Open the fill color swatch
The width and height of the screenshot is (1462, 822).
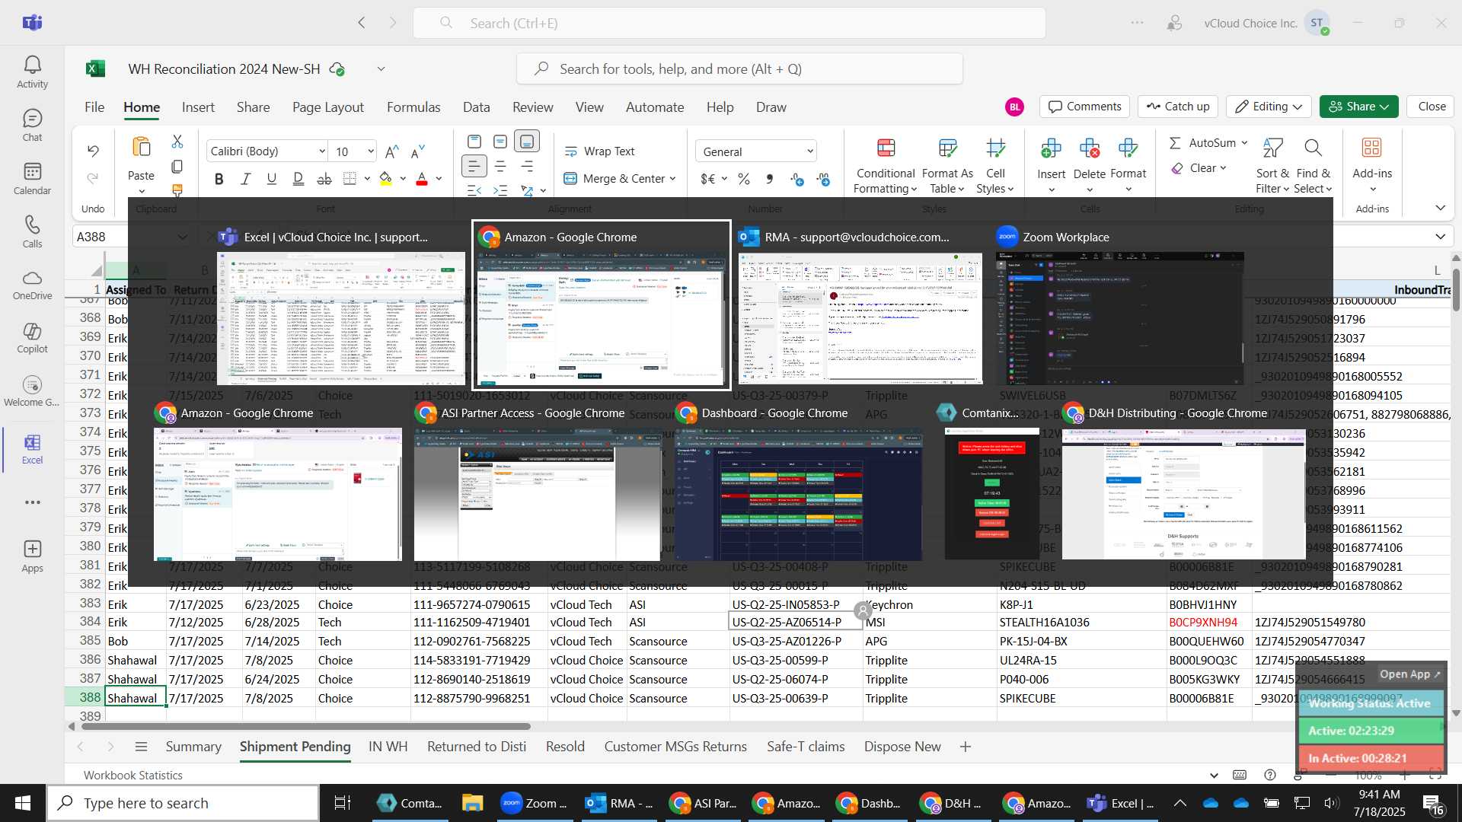pos(386,179)
